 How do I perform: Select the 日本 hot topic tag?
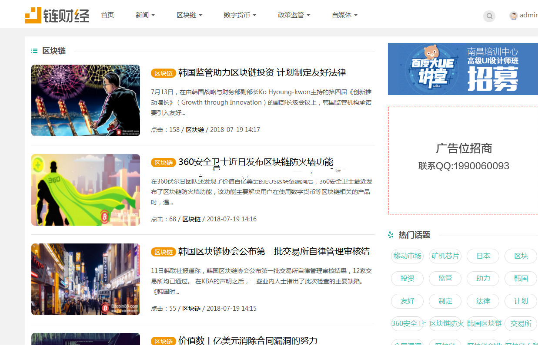click(x=483, y=256)
